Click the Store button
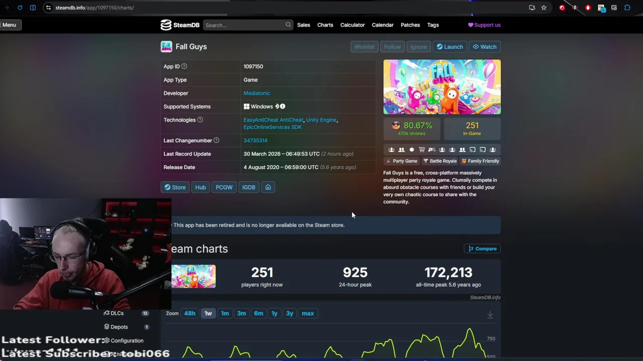The width and height of the screenshot is (643, 361). [175, 187]
